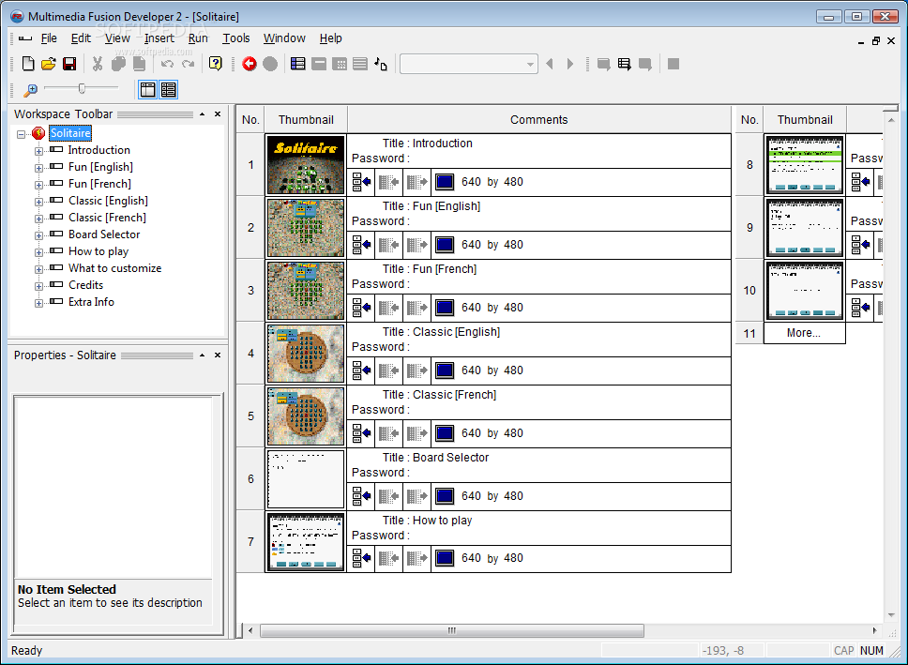
Task: Click the Paste icon in toolbar
Action: 139,64
